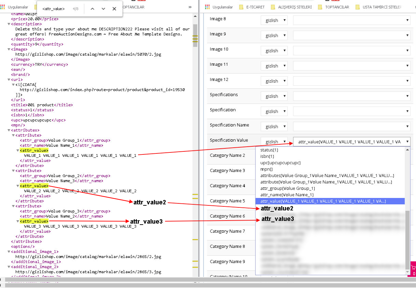416x288 pixels.
Task: Open gizlish dropdown in Image 8 row
Action: (x=274, y=20)
